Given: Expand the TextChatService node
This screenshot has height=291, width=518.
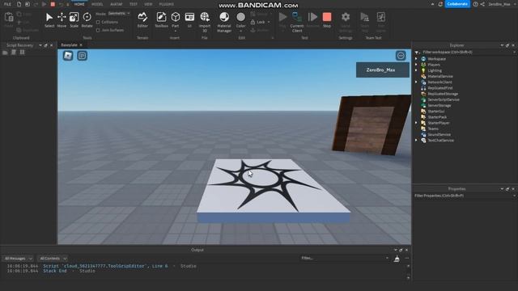Looking at the screenshot, I should (416, 140).
